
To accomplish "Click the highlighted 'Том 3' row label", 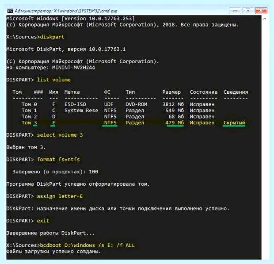I will click(29, 123).
